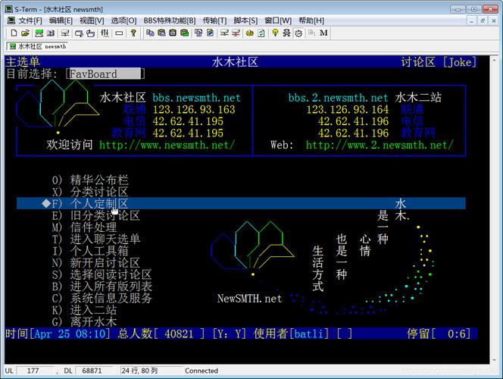Click the copy toolbar icon with two pages
Viewport: 503px width, 379px height.
pyautogui.click(x=150, y=33)
